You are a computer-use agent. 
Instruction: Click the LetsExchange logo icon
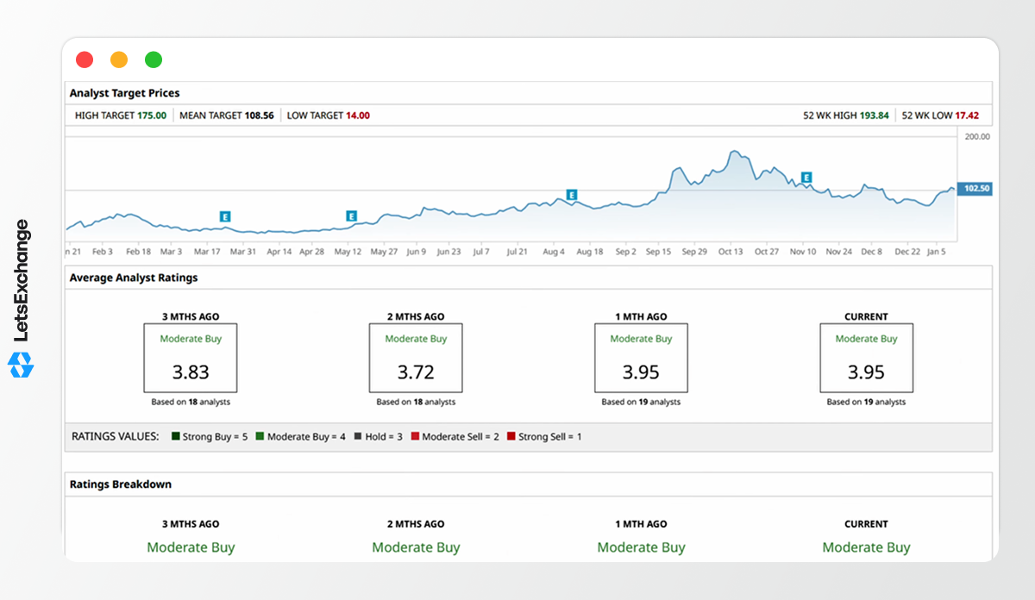(x=21, y=365)
